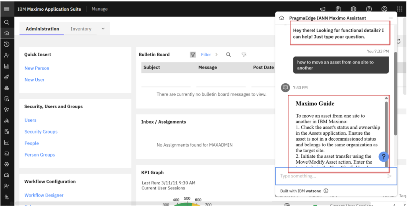Screen dimensions: 407x208
Task: Click the Type something chat input field
Action: tap(336, 176)
